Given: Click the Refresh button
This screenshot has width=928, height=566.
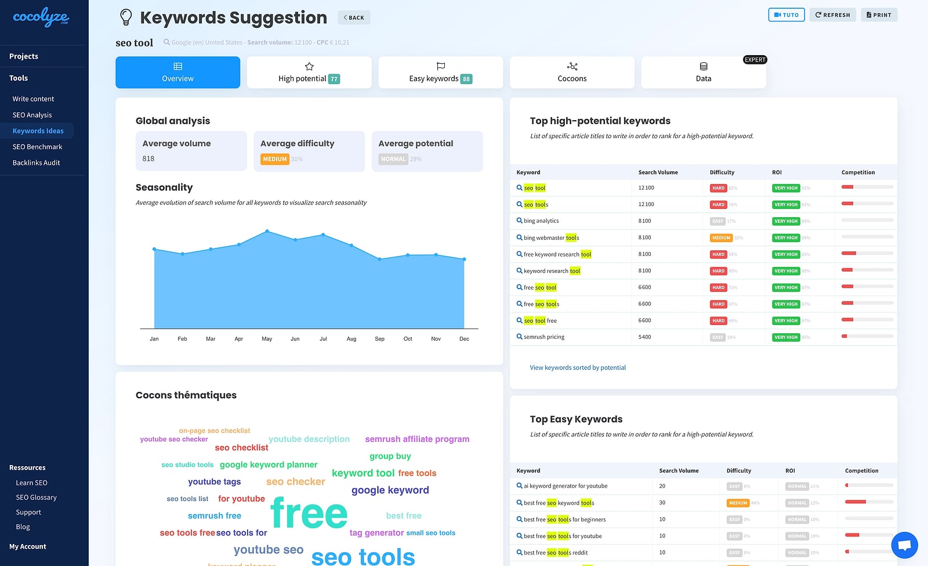Looking at the screenshot, I should pyautogui.click(x=833, y=15).
